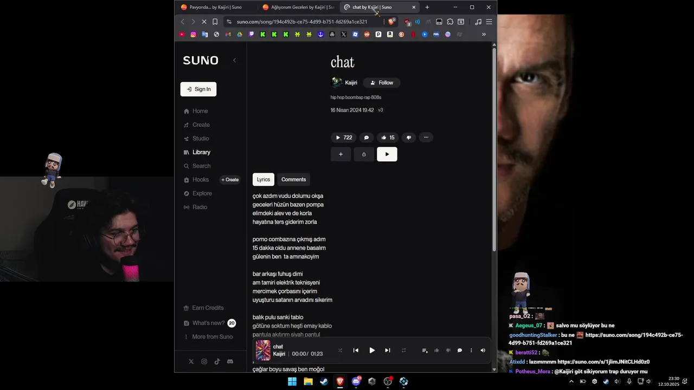Like the song with the 15 thumbs-up
The height and width of the screenshot is (390, 694).
388,138
